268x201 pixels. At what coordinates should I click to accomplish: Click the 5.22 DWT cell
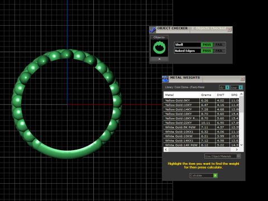pos(222,145)
